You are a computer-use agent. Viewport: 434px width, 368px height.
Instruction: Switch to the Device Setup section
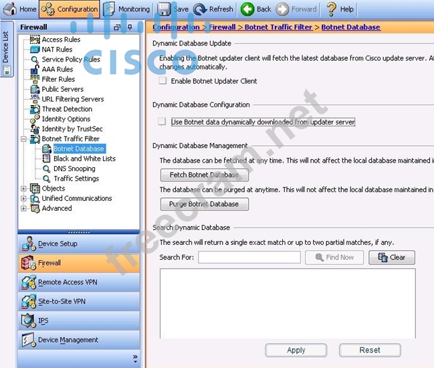point(57,244)
